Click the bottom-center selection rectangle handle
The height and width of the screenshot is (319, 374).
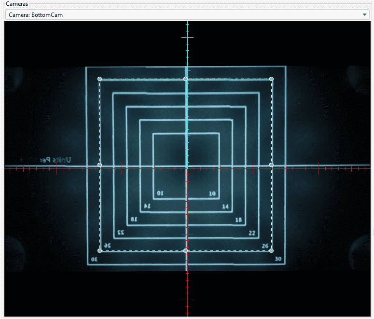coord(185,250)
